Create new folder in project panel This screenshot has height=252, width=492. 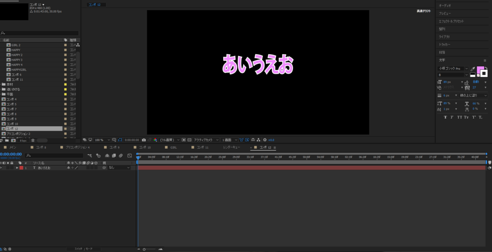(6, 140)
